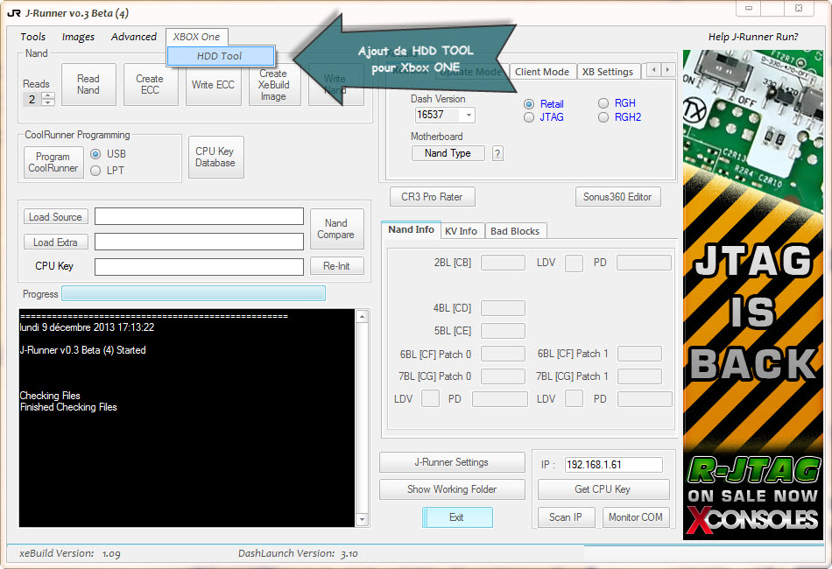
Task: Click the log scrollbar down arrow
Action: tap(362, 520)
